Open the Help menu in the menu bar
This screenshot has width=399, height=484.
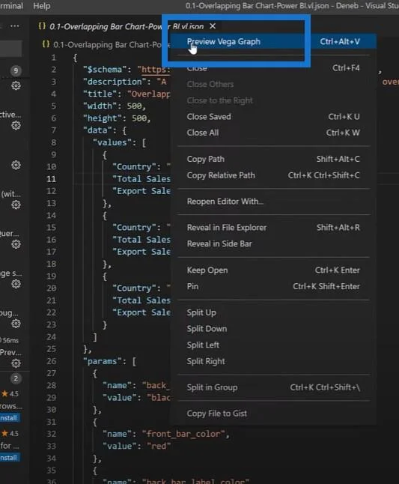point(42,6)
